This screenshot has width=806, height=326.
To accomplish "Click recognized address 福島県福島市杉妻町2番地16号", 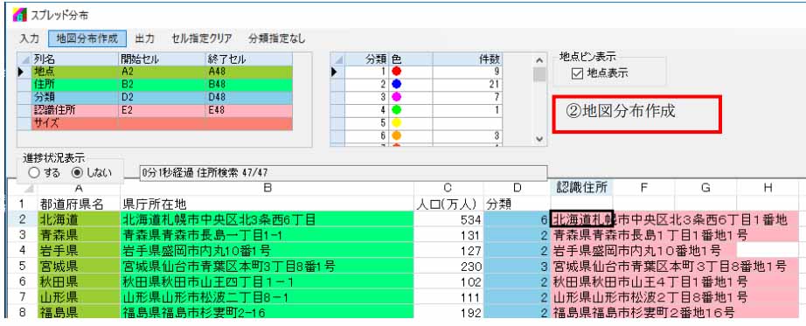I will pos(643,313).
